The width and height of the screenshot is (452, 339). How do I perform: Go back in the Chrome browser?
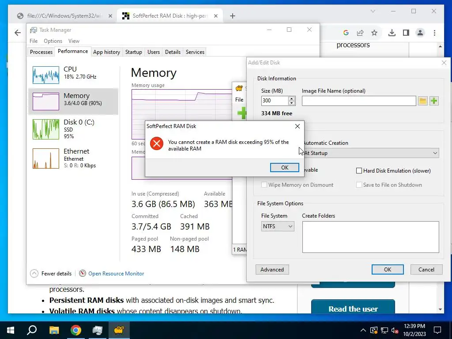tap(18, 33)
